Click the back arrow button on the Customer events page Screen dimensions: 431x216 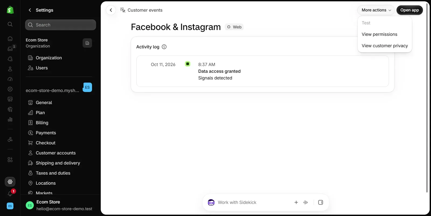(111, 10)
